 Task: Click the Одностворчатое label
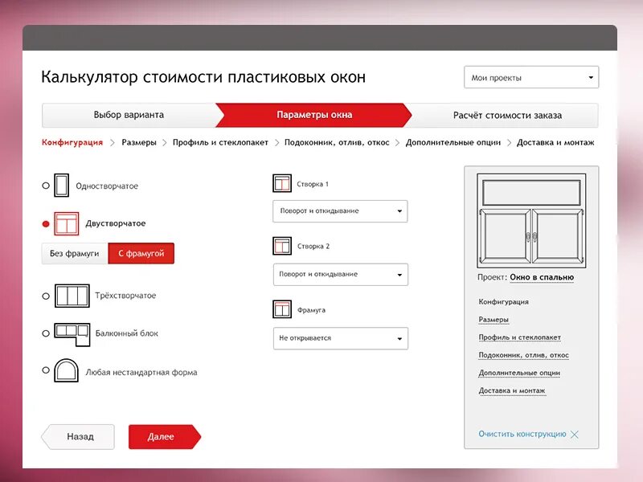pyautogui.click(x=107, y=186)
